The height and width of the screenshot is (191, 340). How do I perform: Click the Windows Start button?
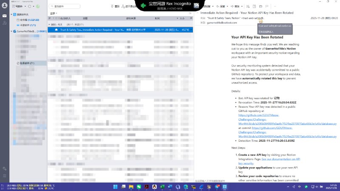[114, 187]
